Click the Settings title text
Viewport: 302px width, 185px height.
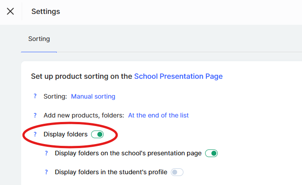[x=46, y=11]
